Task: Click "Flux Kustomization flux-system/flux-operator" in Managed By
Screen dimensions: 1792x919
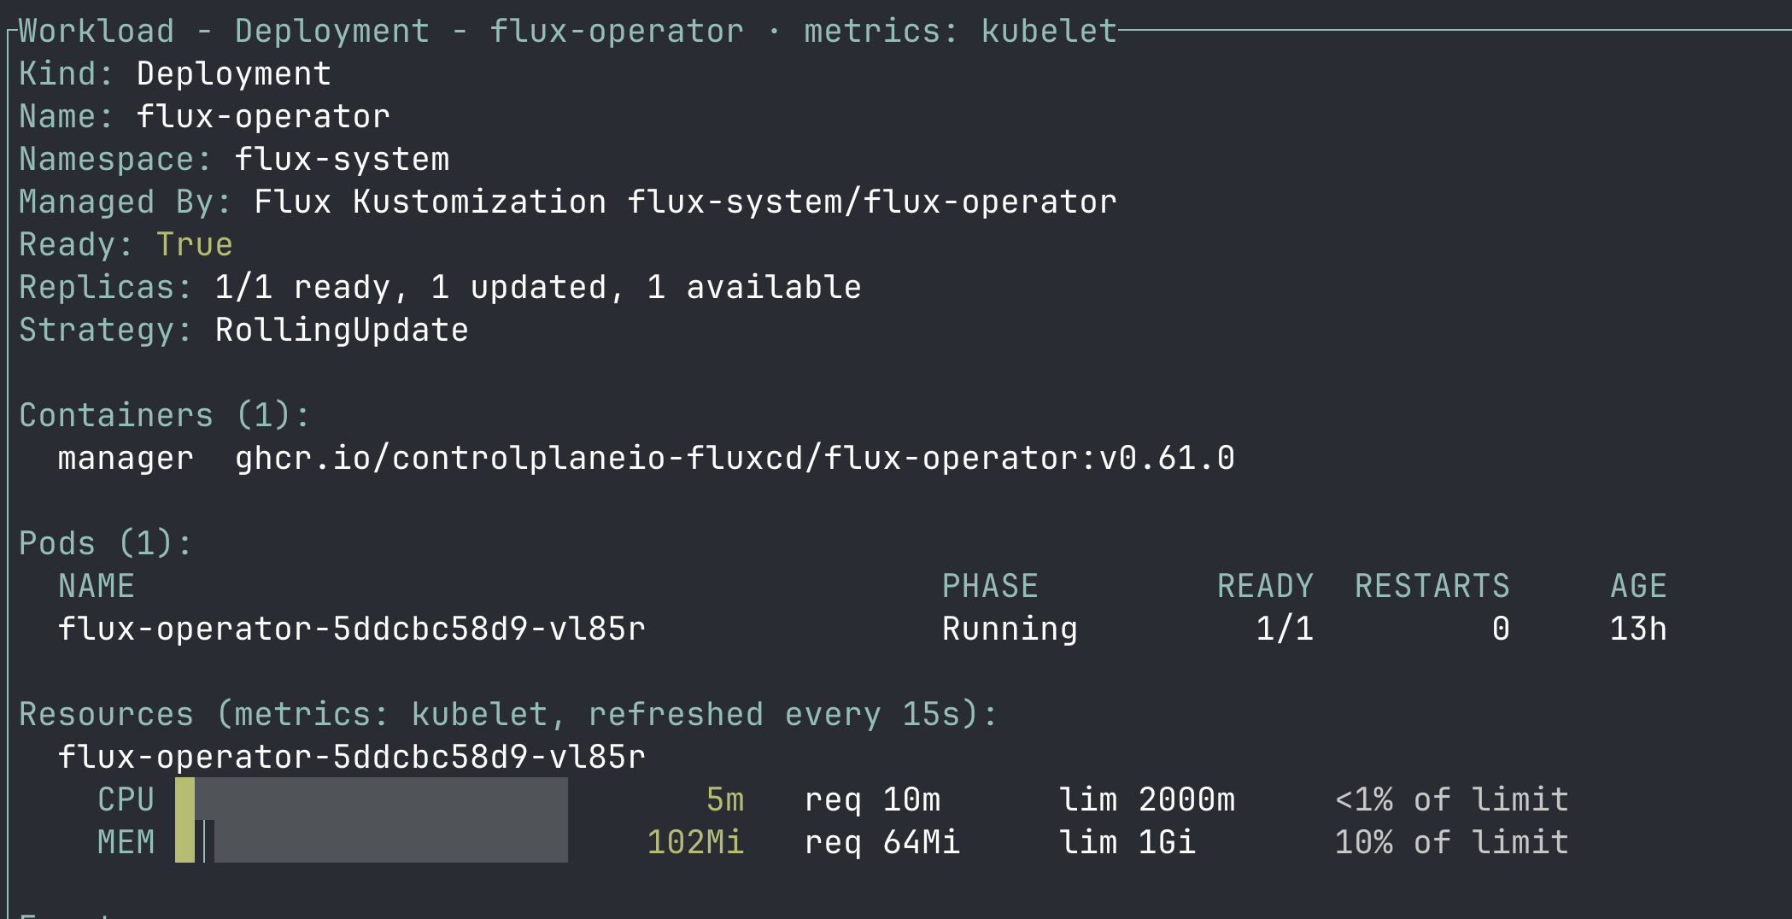Action: pos(685,202)
